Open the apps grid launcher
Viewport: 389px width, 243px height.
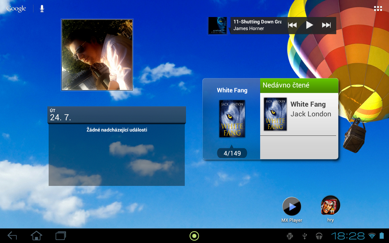pyautogui.click(x=378, y=8)
